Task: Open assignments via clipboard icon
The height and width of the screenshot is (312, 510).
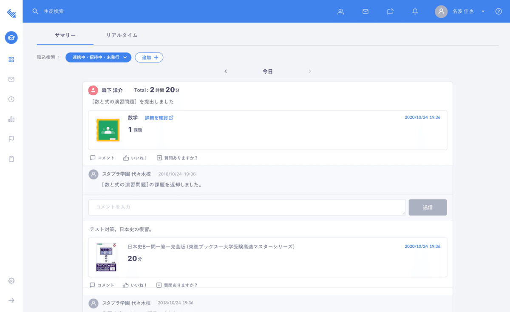Action: click(11, 158)
